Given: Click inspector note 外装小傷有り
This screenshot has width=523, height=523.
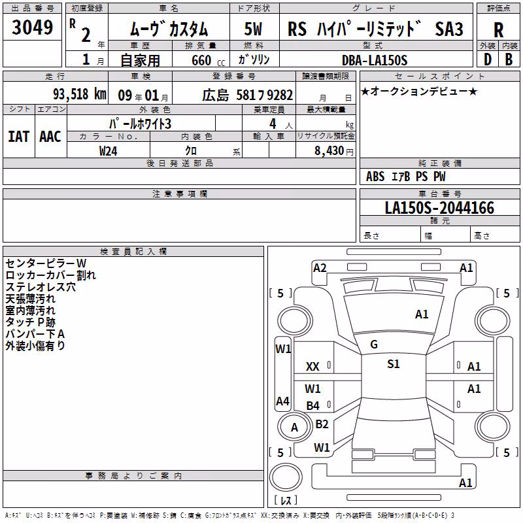Looking at the screenshot, I should (35, 346).
